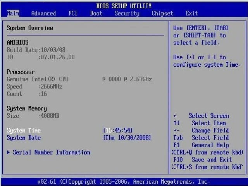Click the Count :16 line
Viewport: 248px width, 186px height.
pos(27,94)
